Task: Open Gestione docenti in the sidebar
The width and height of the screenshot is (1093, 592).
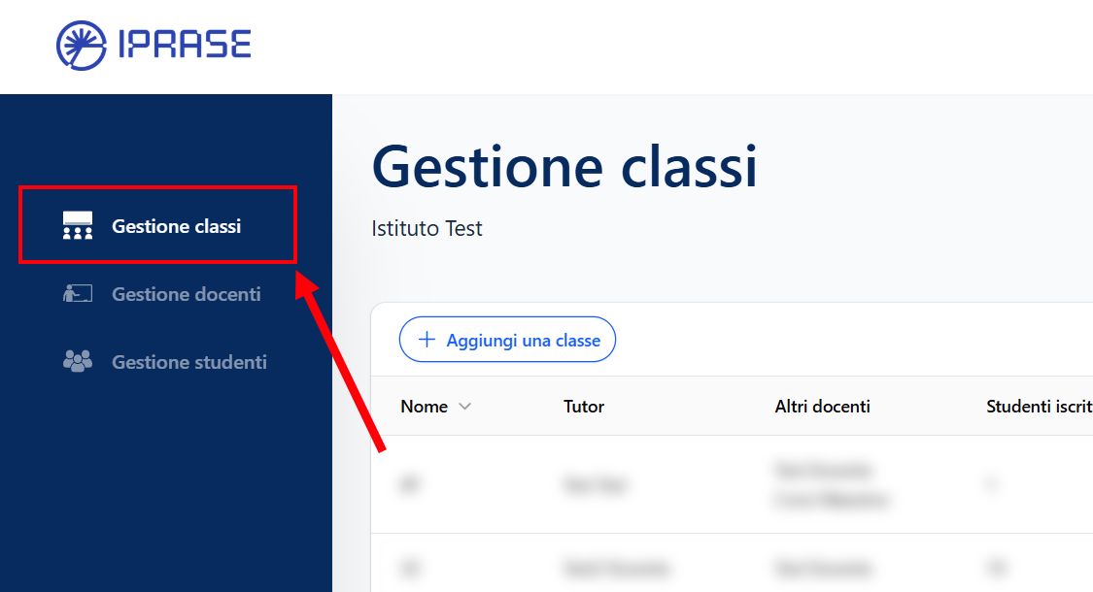Action: click(186, 294)
